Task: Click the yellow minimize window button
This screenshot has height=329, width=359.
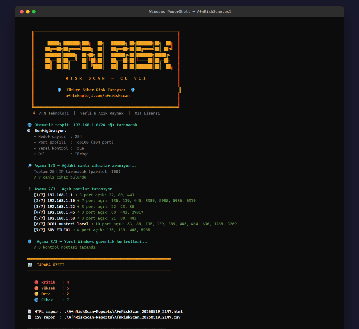Action: point(28,12)
